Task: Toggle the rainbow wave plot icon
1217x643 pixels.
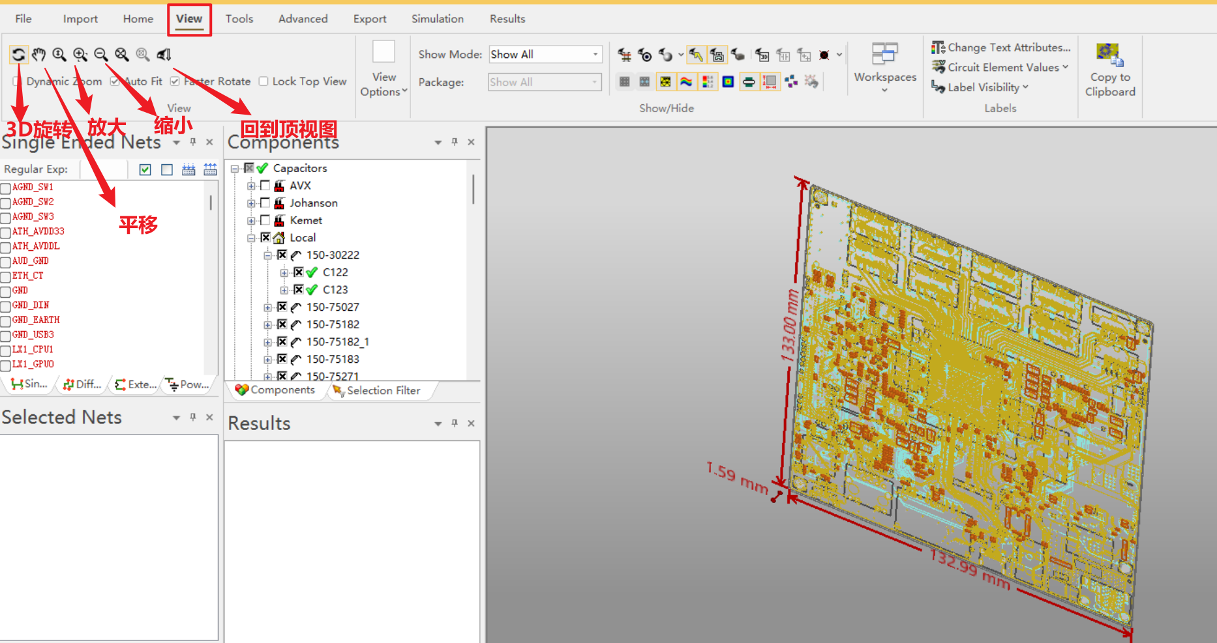Action: (x=686, y=81)
